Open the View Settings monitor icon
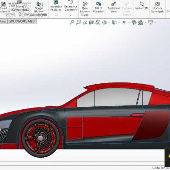The image size is (170, 170). [150, 22]
